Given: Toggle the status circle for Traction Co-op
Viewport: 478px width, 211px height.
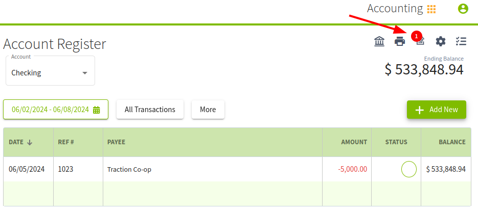Looking at the screenshot, I should [x=409, y=169].
